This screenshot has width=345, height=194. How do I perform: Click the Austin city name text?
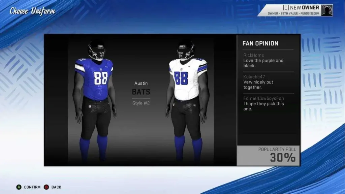coord(141,84)
